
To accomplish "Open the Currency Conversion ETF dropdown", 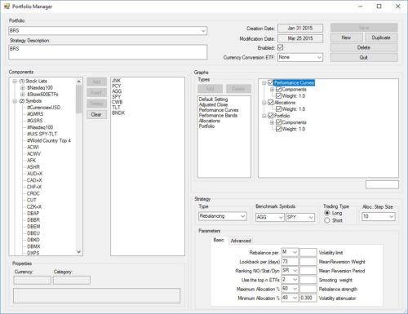I will coord(319,57).
